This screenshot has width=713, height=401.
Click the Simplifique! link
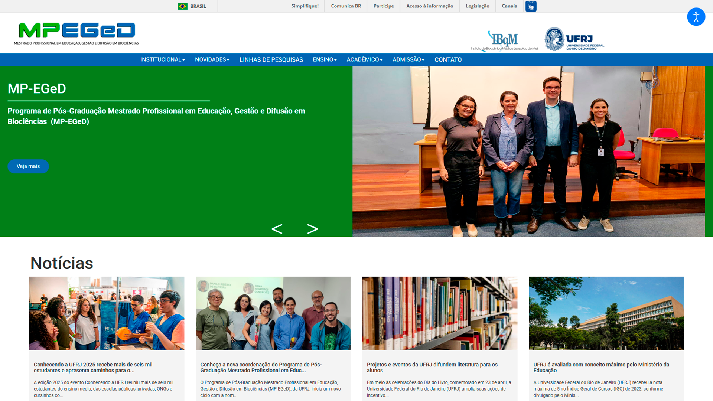[x=305, y=6]
